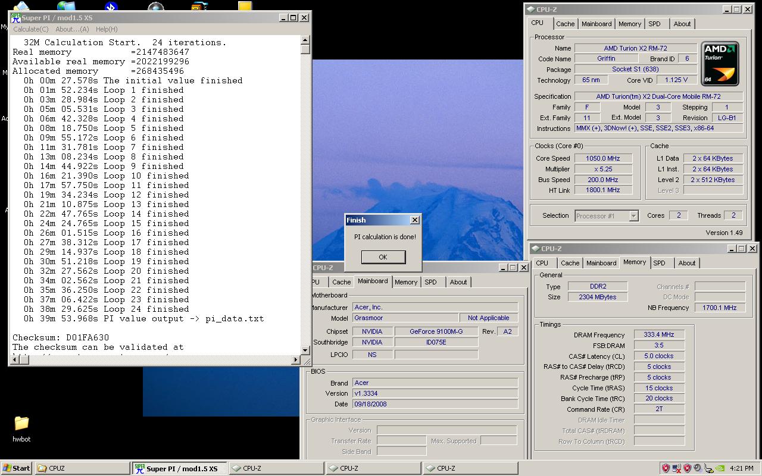Viewport: 762px width, 476px height.
Task: Click the BIOS Date field 09/18/2008
Action: 435,404
